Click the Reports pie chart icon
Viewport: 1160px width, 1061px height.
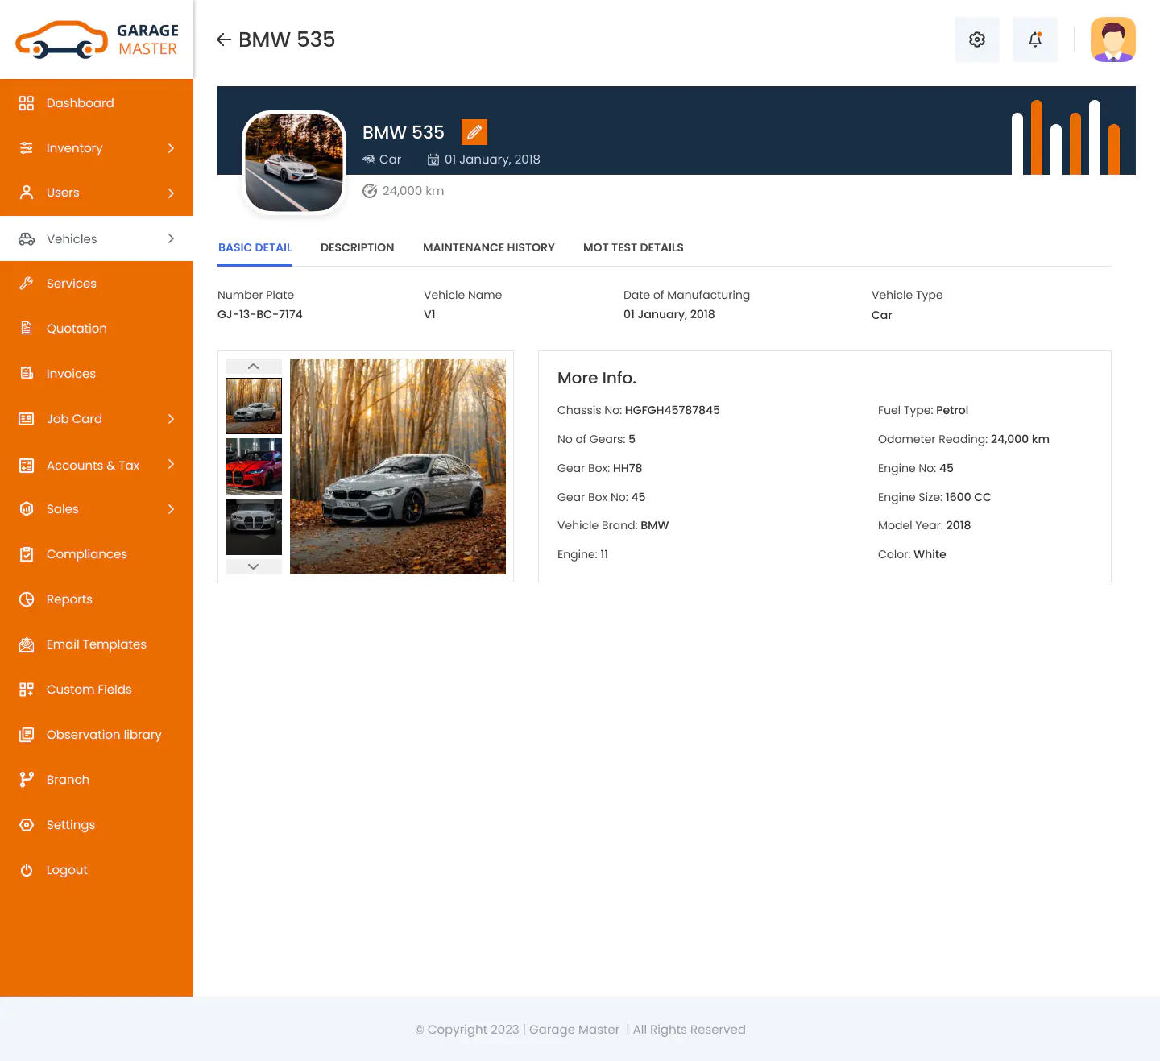(x=27, y=599)
